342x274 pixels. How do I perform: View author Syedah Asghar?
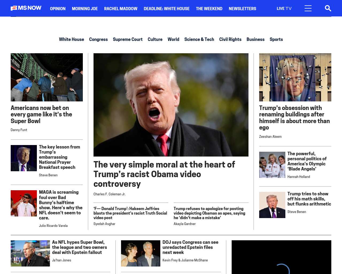[x=104, y=224]
